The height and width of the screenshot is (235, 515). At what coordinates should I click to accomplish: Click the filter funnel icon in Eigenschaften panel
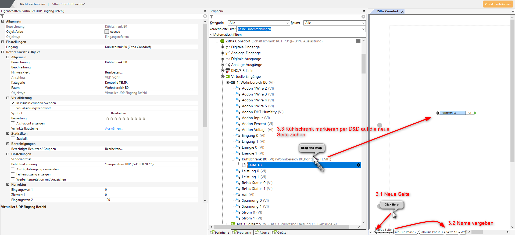pyautogui.click(x=2, y=16)
